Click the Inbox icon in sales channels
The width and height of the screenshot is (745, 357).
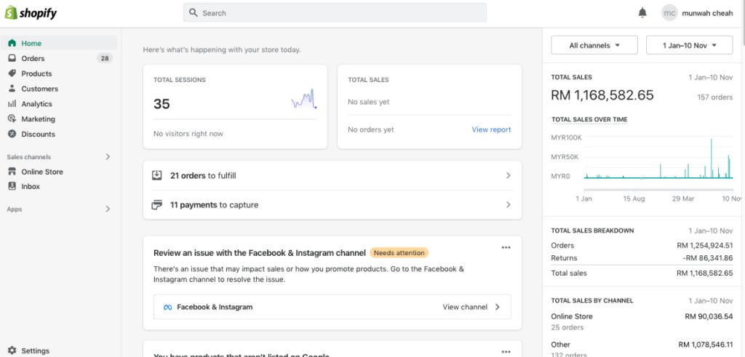click(12, 187)
